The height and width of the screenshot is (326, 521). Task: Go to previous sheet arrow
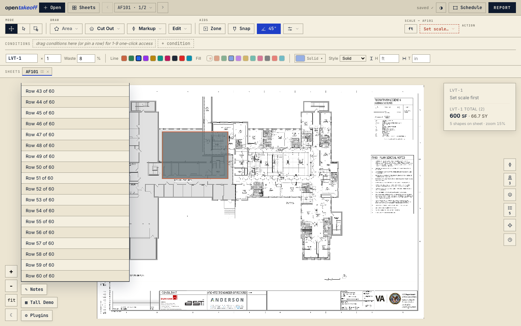click(107, 8)
